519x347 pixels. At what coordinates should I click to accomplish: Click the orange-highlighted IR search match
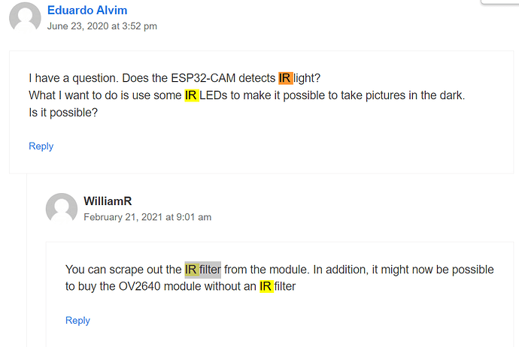click(x=285, y=78)
